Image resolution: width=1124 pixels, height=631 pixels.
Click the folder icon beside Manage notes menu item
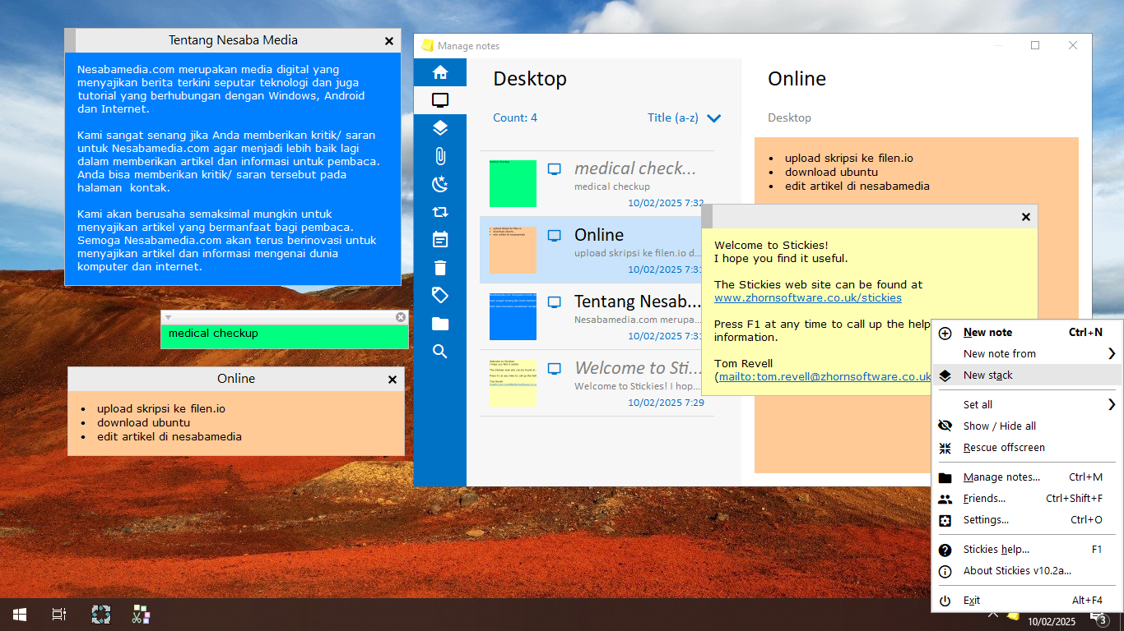coord(945,477)
